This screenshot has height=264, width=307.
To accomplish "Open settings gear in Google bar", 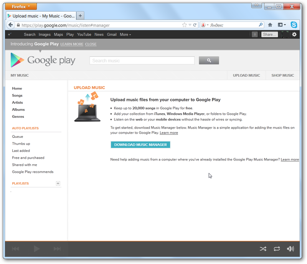I will (x=294, y=35).
